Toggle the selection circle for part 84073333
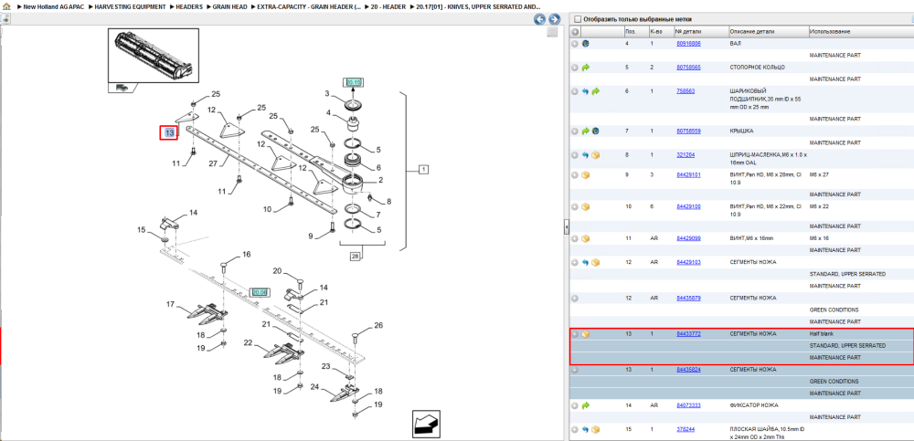 point(575,405)
